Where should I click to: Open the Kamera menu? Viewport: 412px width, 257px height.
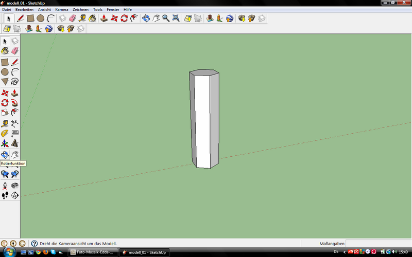tap(61, 9)
